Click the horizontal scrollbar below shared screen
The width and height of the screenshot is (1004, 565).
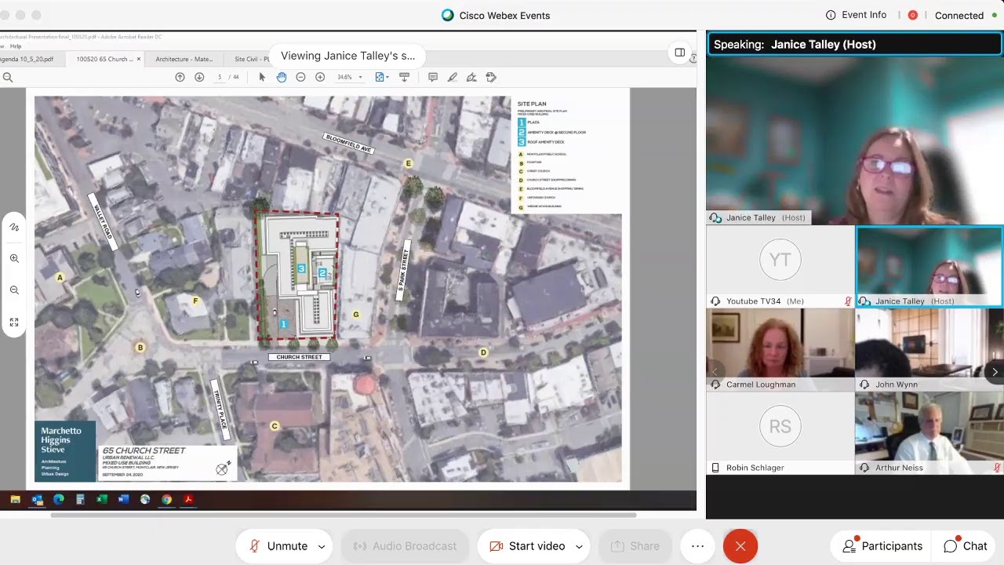click(343, 516)
